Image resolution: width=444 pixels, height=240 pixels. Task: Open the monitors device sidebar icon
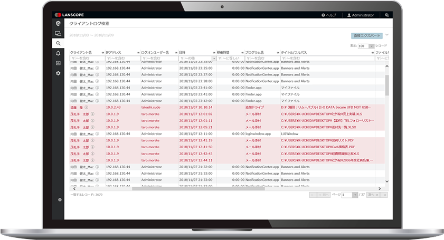tap(58, 33)
